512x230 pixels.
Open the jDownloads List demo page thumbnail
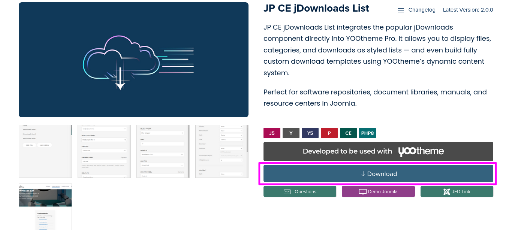[x=45, y=207]
